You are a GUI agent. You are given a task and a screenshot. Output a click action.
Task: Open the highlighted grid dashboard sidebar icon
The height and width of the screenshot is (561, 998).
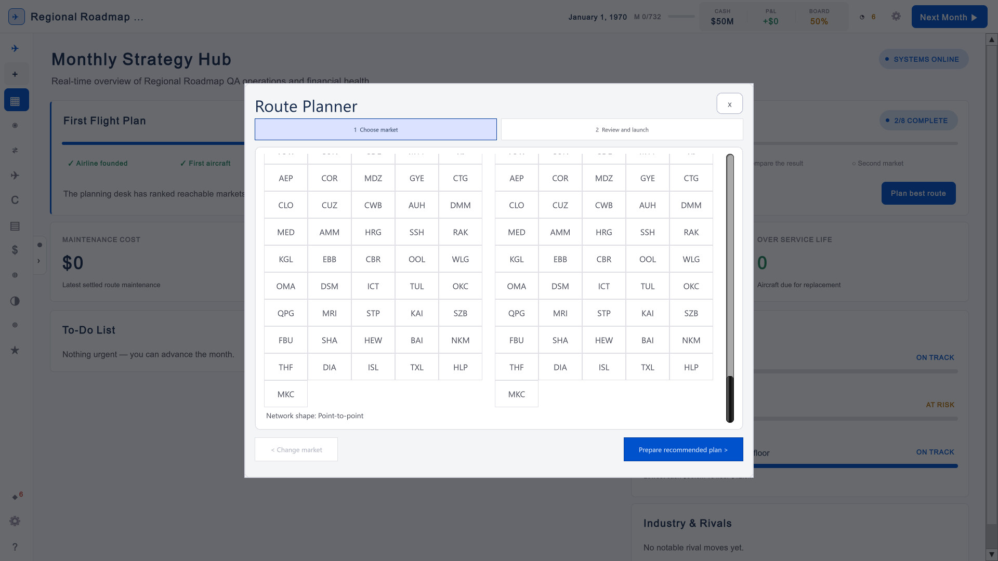(16, 100)
